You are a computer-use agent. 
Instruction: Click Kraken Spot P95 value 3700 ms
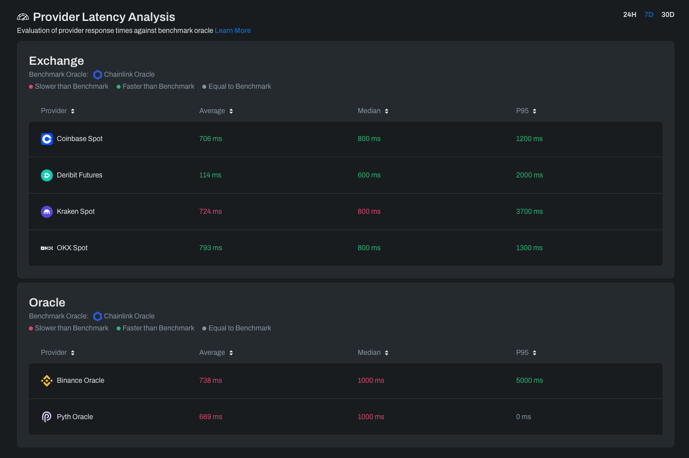click(x=530, y=211)
